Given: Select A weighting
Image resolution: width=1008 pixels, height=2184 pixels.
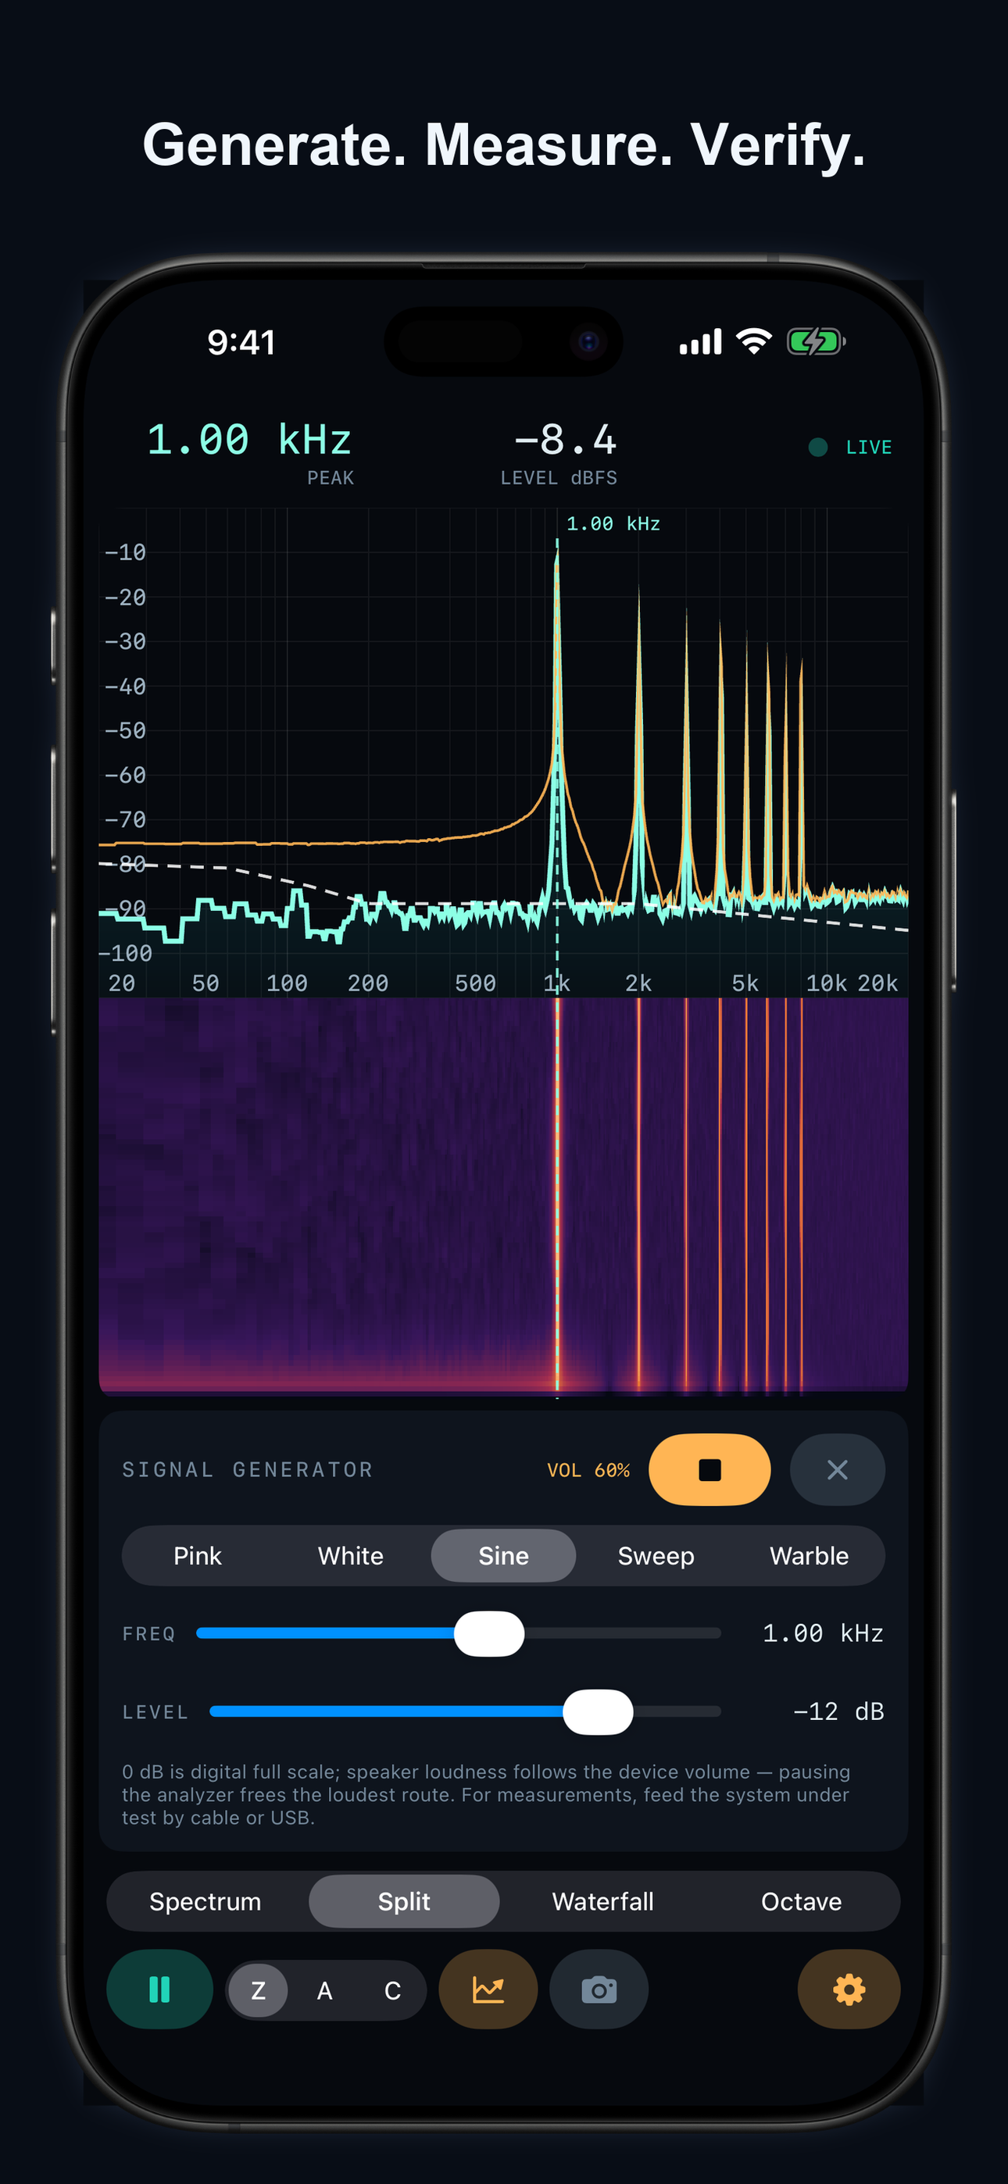Looking at the screenshot, I should tap(325, 1990).
